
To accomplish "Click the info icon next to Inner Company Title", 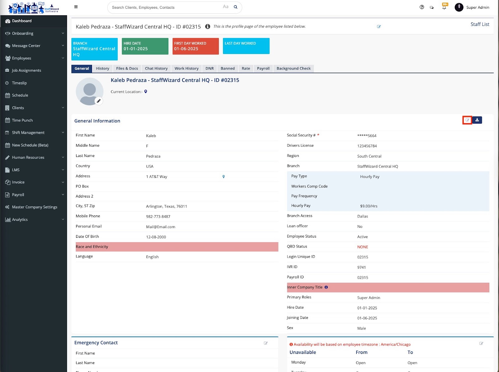I will (x=326, y=287).
